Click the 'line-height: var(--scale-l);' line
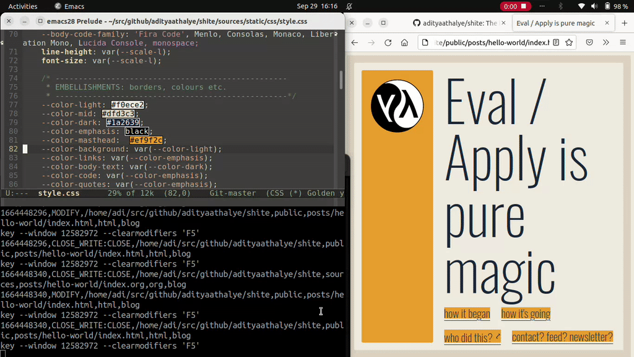634x357 pixels. pyautogui.click(x=106, y=52)
